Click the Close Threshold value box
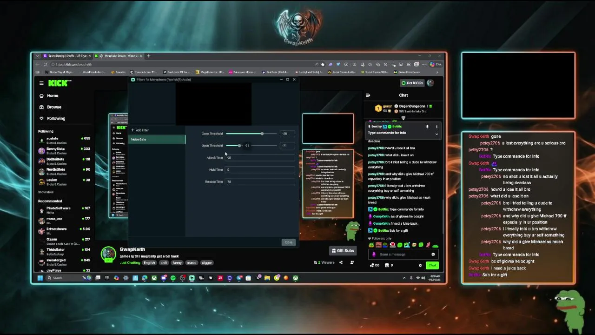This screenshot has height=335, width=595. click(x=287, y=134)
